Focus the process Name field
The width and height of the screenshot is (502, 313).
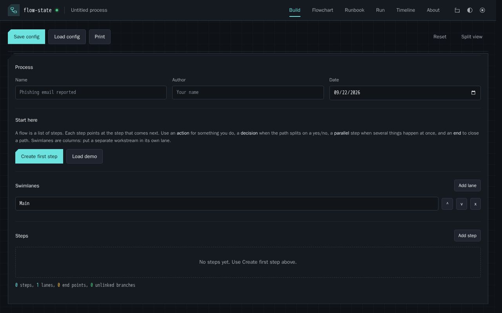pos(91,92)
